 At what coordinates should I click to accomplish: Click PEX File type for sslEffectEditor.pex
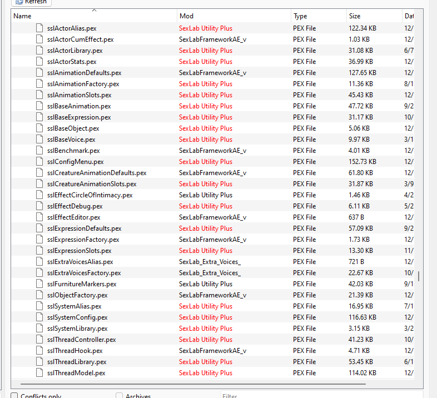[x=304, y=217]
